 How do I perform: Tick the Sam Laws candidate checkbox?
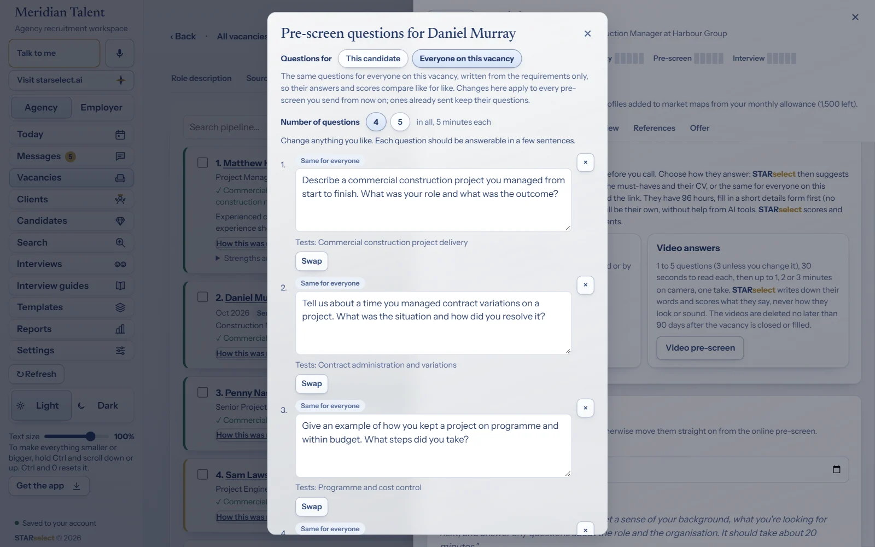pyautogui.click(x=202, y=474)
